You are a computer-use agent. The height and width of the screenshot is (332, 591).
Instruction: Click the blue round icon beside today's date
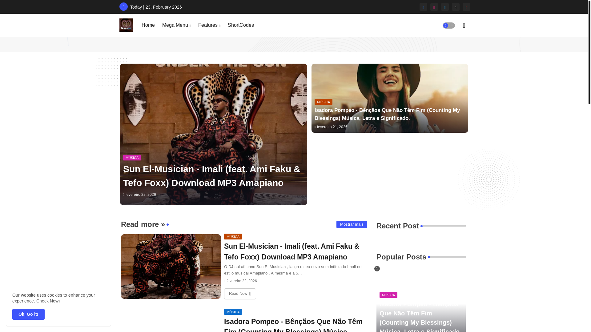coord(123,6)
